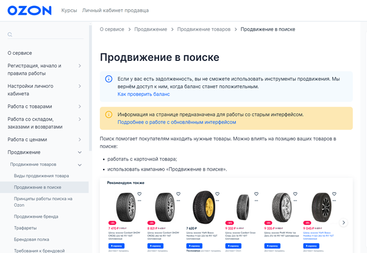This screenshot has height=253, width=367.
Task: Expand the 'Работа с товарами' section
Action: click(x=79, y=107)
